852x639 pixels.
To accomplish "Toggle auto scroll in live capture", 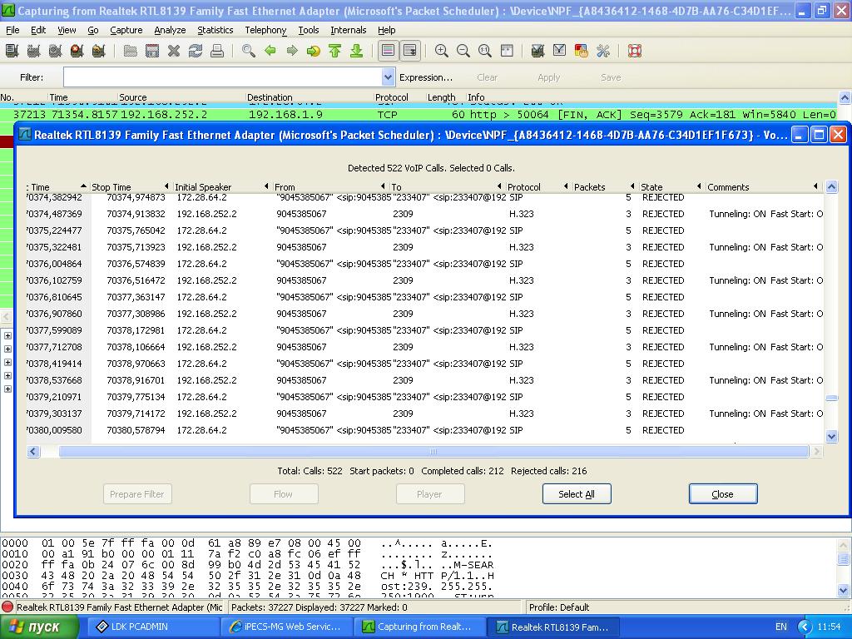I will (x=410, y=52).
